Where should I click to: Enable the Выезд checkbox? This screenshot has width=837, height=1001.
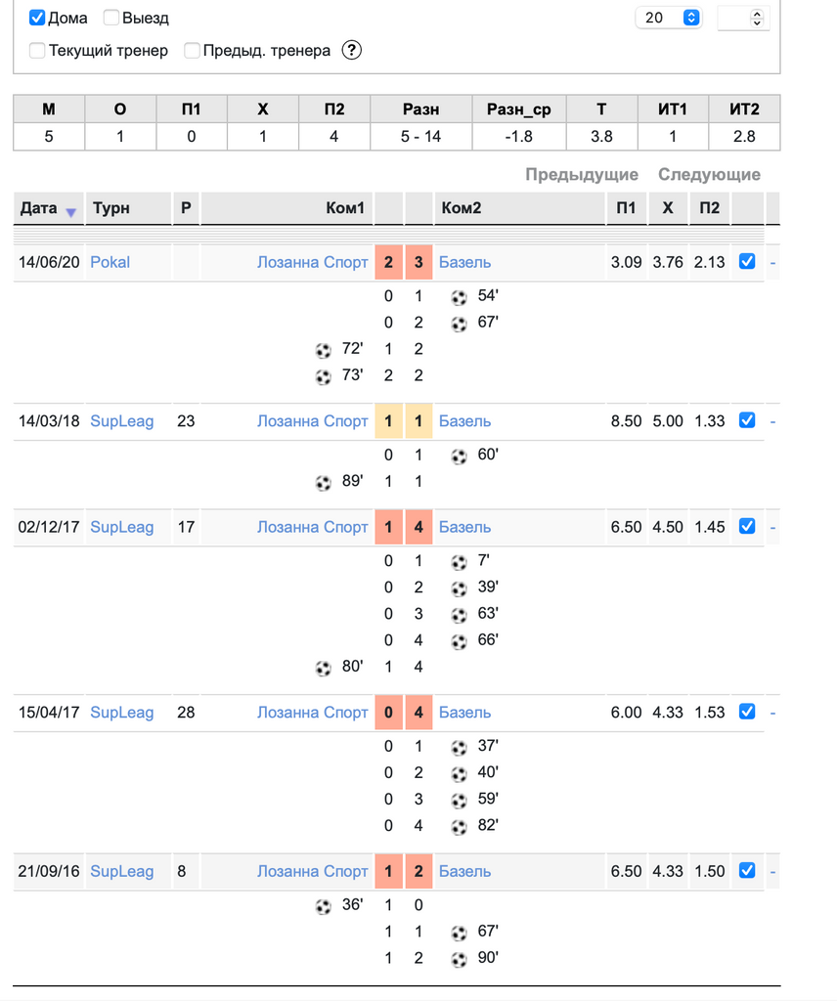coord(111,18)
